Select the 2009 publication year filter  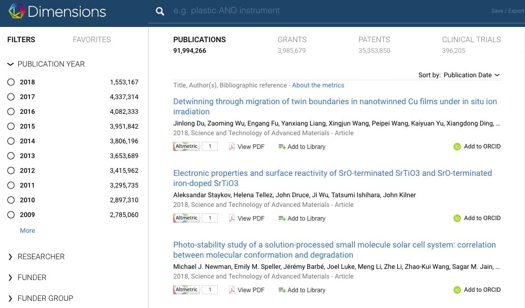(x=11, y=214)
